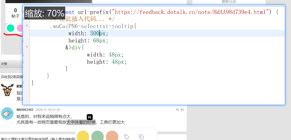Viewport: 291px width, 140px height.
Task: Pick the pink highlight color circle
Action: (x=20, y=28)
